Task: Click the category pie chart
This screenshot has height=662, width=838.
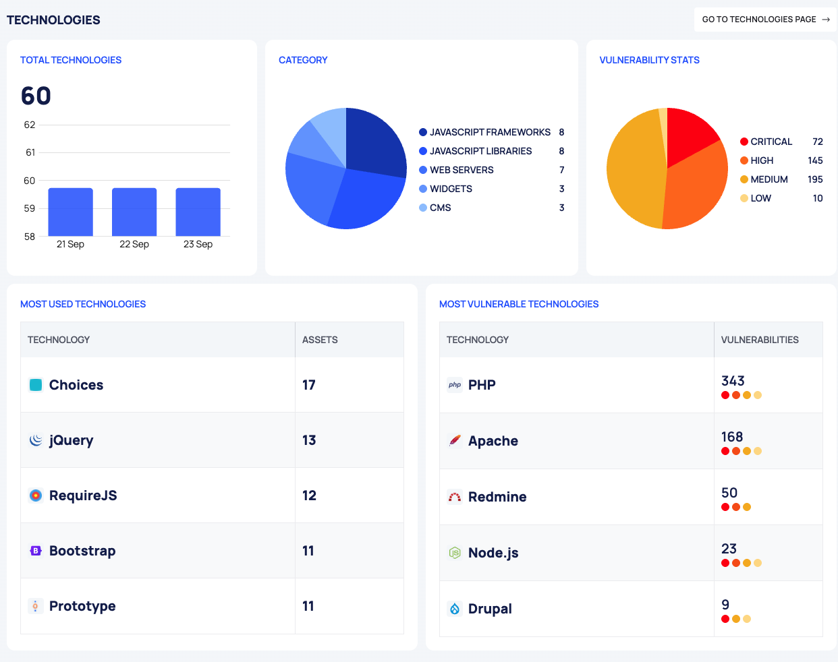Action: [346, 169]
